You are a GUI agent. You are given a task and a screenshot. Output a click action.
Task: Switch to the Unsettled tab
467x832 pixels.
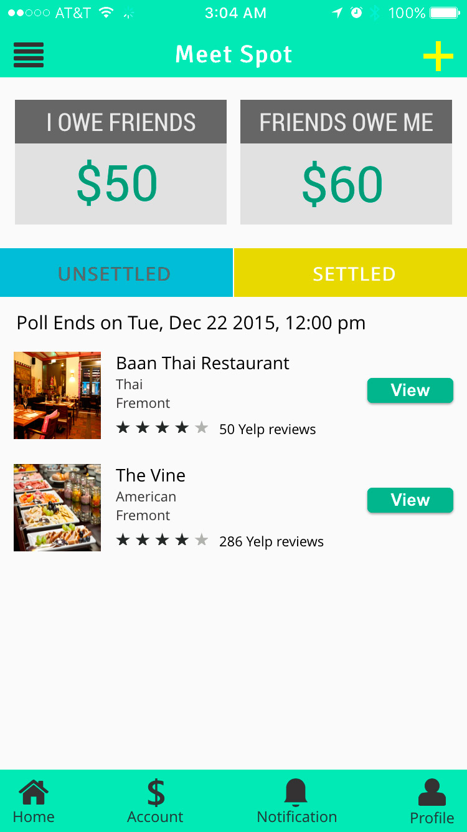pyautogui.click(x=116, y=273)
